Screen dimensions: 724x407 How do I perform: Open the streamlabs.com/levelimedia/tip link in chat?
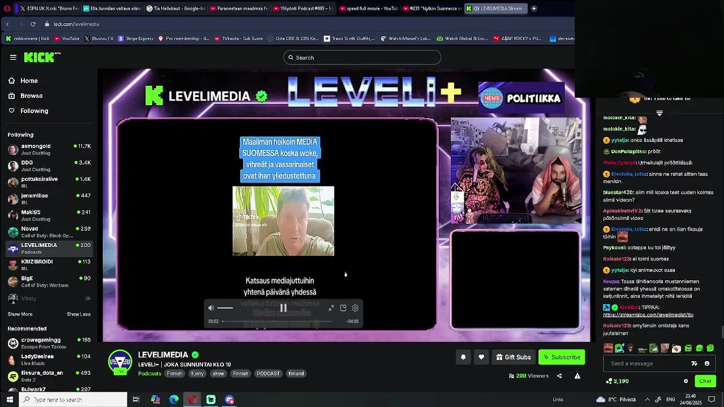click(648, 315)
